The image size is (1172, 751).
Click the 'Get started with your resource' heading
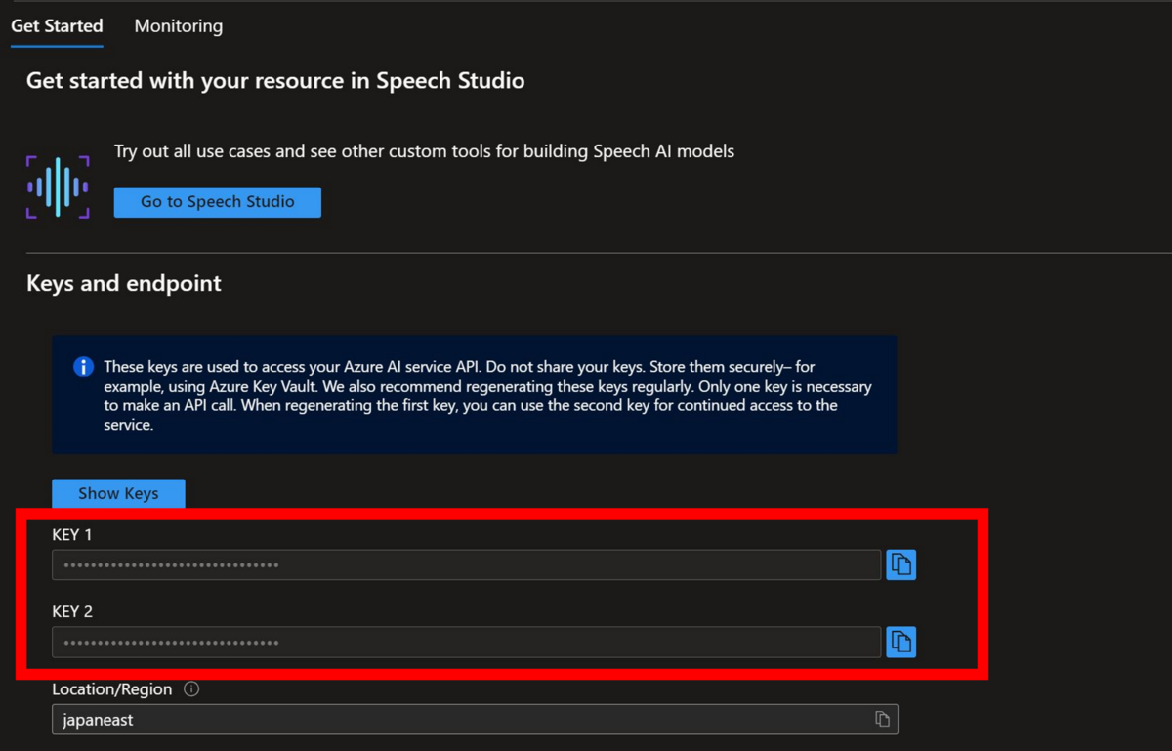click(275, 81)
